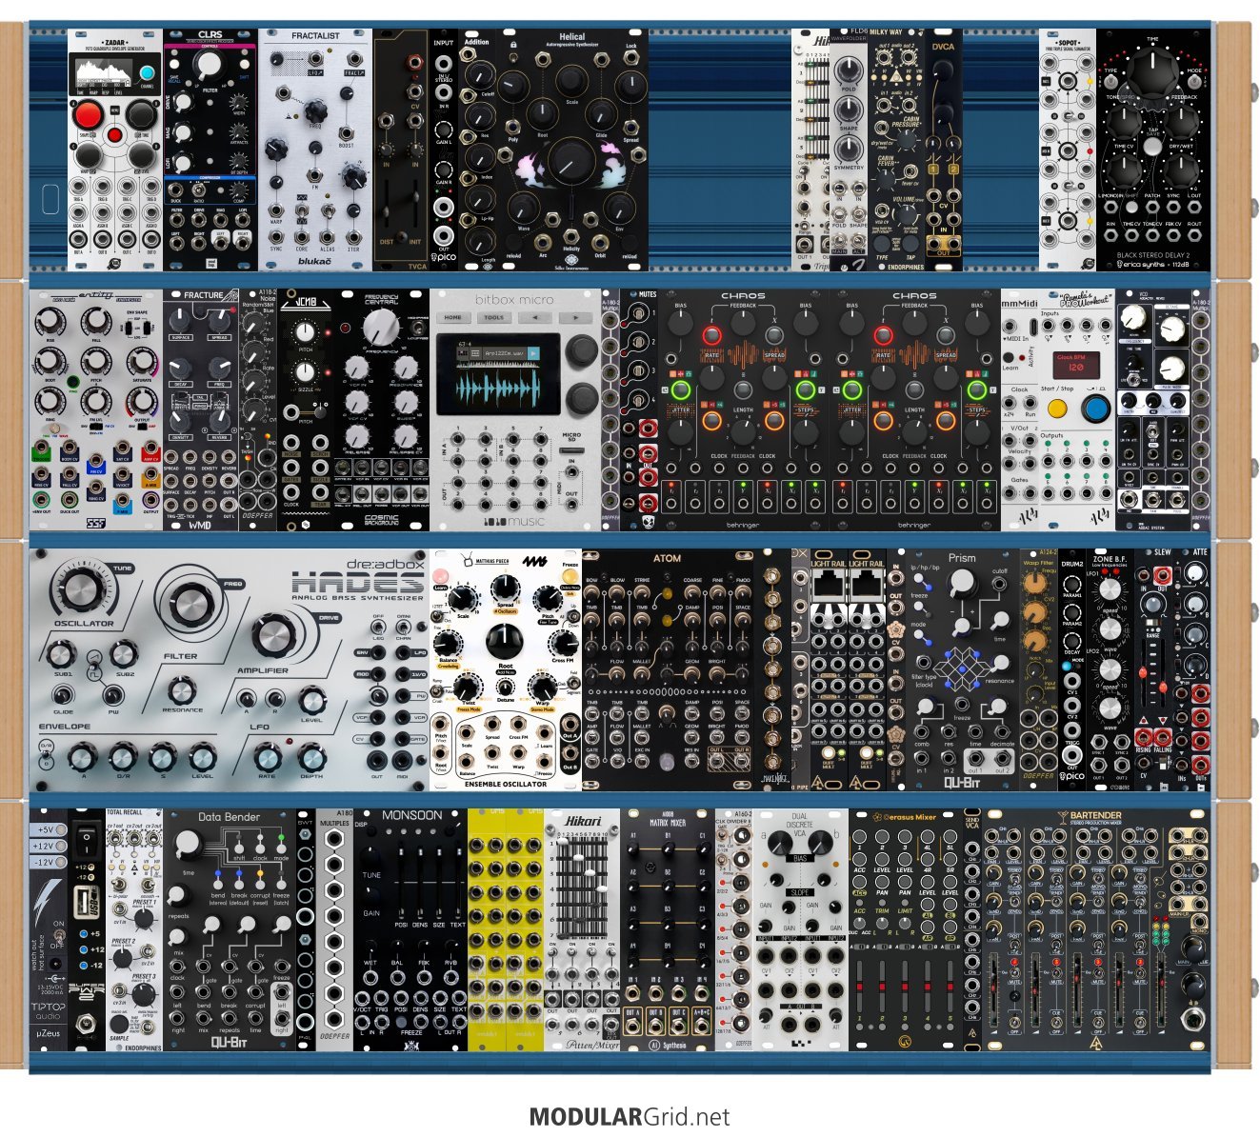
Task: Click the LFO Depth knob on Hades
Action: click(x=311, y=758)
